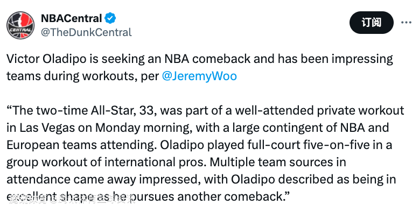Click the text "group workout of international pros"
Screen dimensions: 419x212
coord(106,162)
